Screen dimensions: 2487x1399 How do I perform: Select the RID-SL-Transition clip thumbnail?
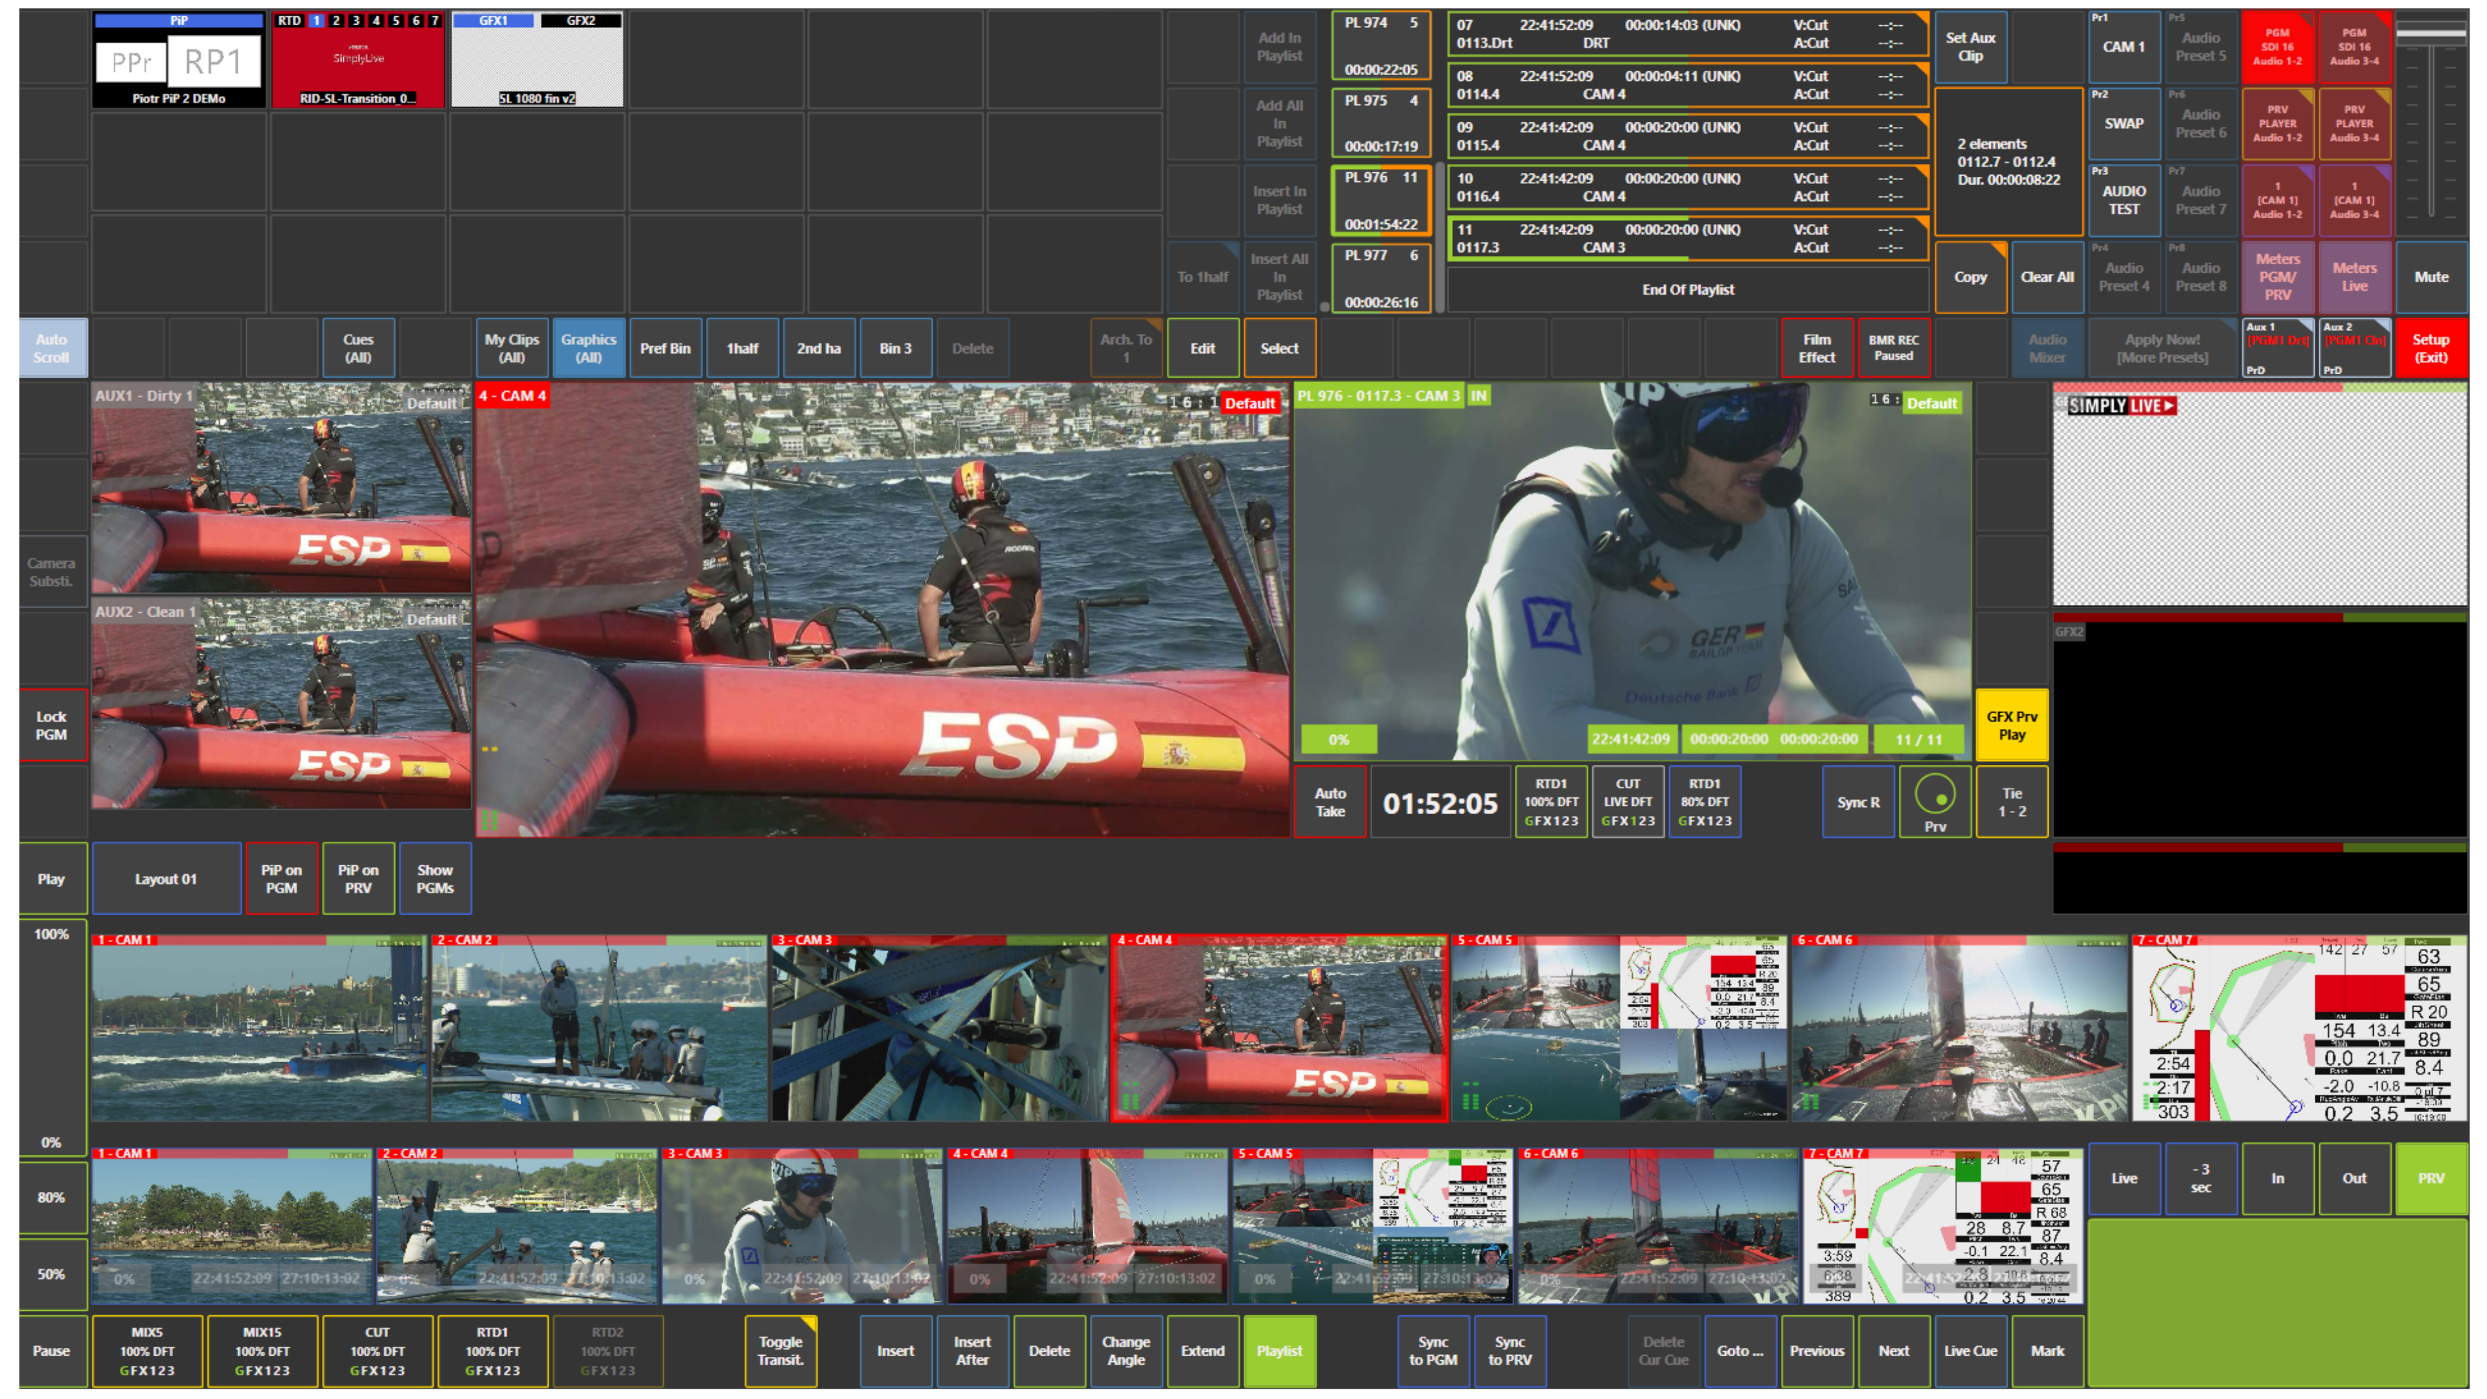(358, 60)
